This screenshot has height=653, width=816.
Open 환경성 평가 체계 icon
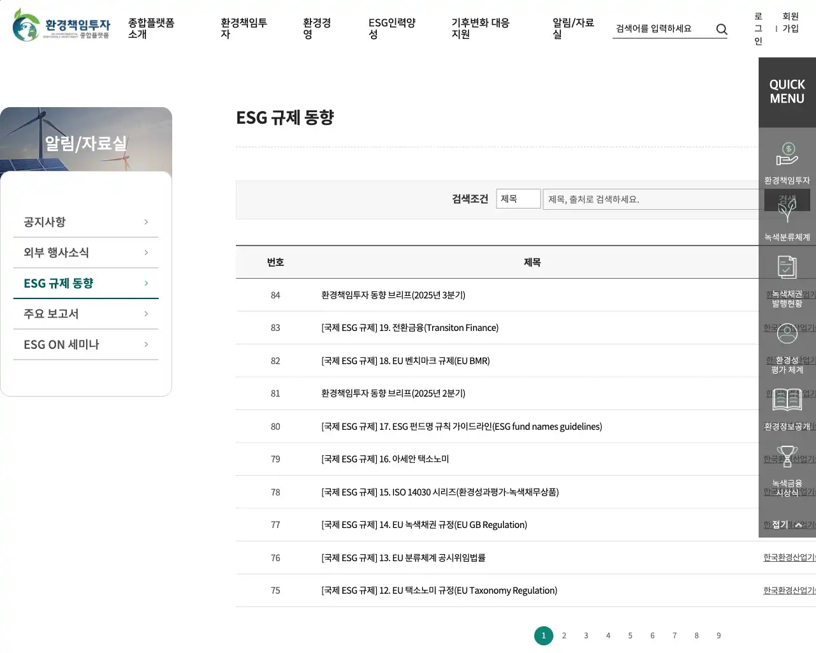787,334
